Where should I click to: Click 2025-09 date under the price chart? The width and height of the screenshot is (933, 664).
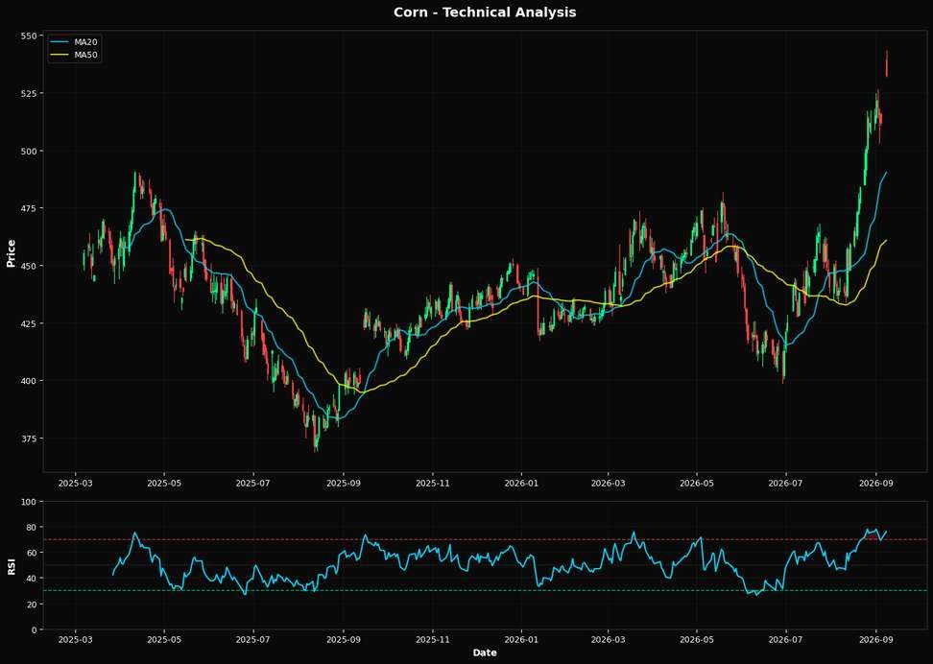click(x=344, y=483)
